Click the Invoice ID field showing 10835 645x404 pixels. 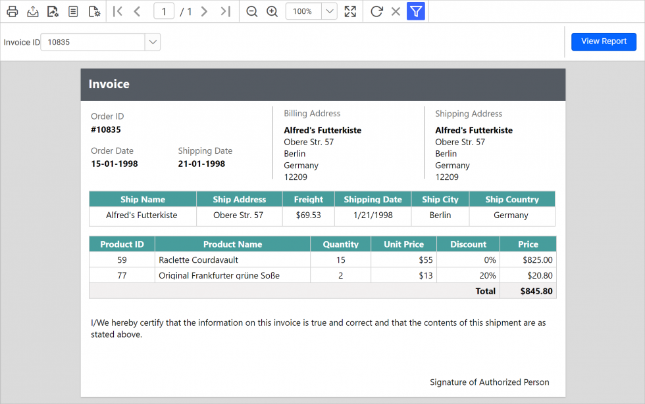tap(93, 42)
